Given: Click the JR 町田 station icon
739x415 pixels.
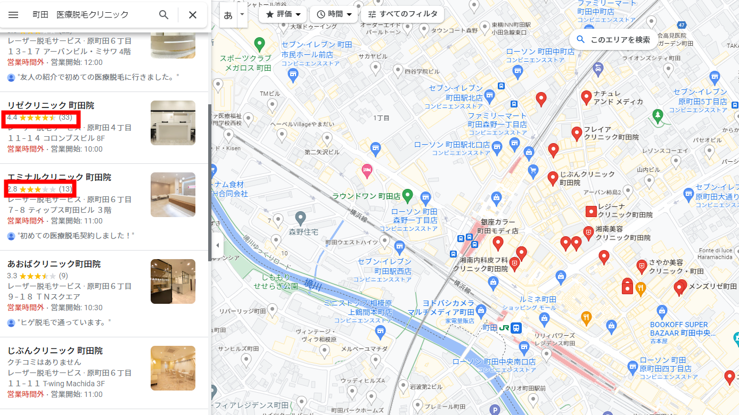Looking at the screenshot, I should tap(516, 328).
